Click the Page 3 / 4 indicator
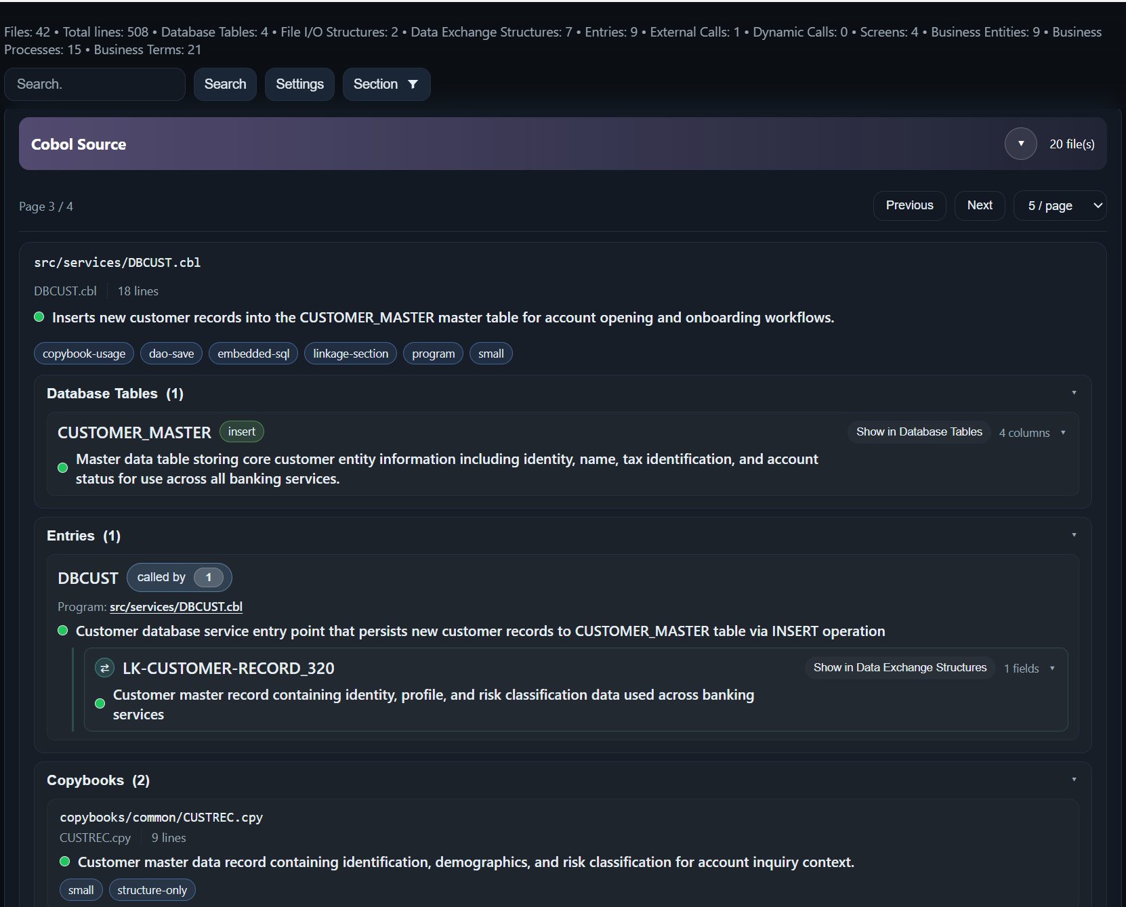 pyautogui.click(x=46, y=207)
